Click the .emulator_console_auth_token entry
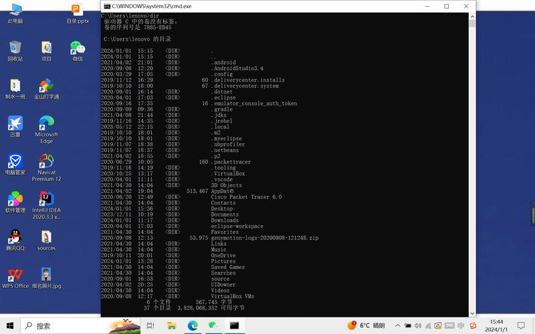The height and width of the screenshot is (334, 535). tap(254, 104)
